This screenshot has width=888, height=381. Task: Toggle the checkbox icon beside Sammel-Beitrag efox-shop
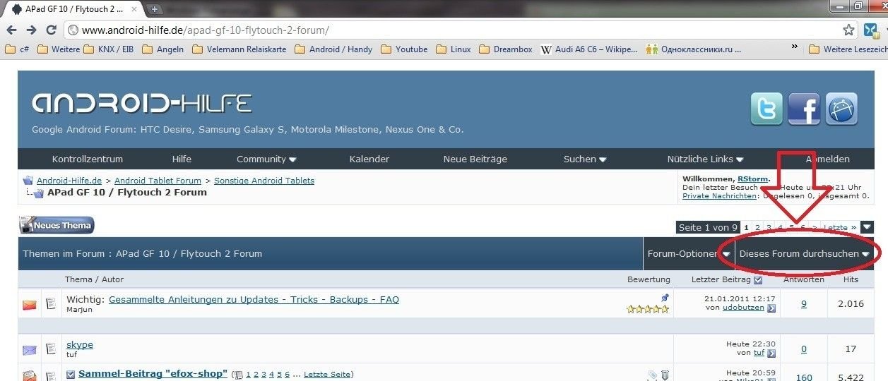pos(71,375)
